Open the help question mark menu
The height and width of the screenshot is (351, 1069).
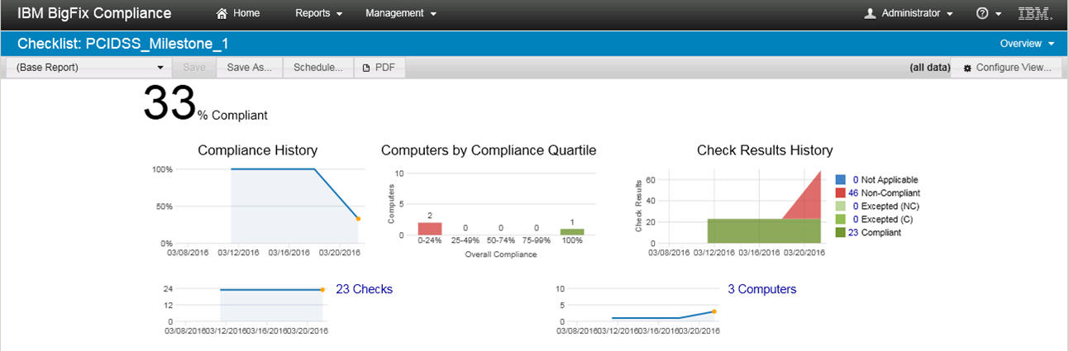pos(989,13)
